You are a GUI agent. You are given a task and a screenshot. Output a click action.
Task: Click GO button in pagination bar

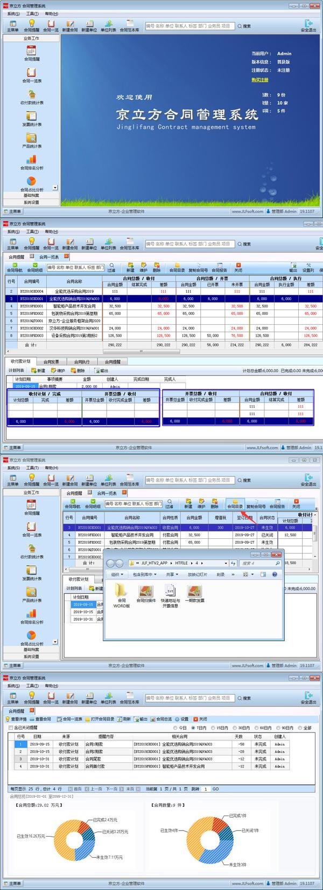point(215,789)
